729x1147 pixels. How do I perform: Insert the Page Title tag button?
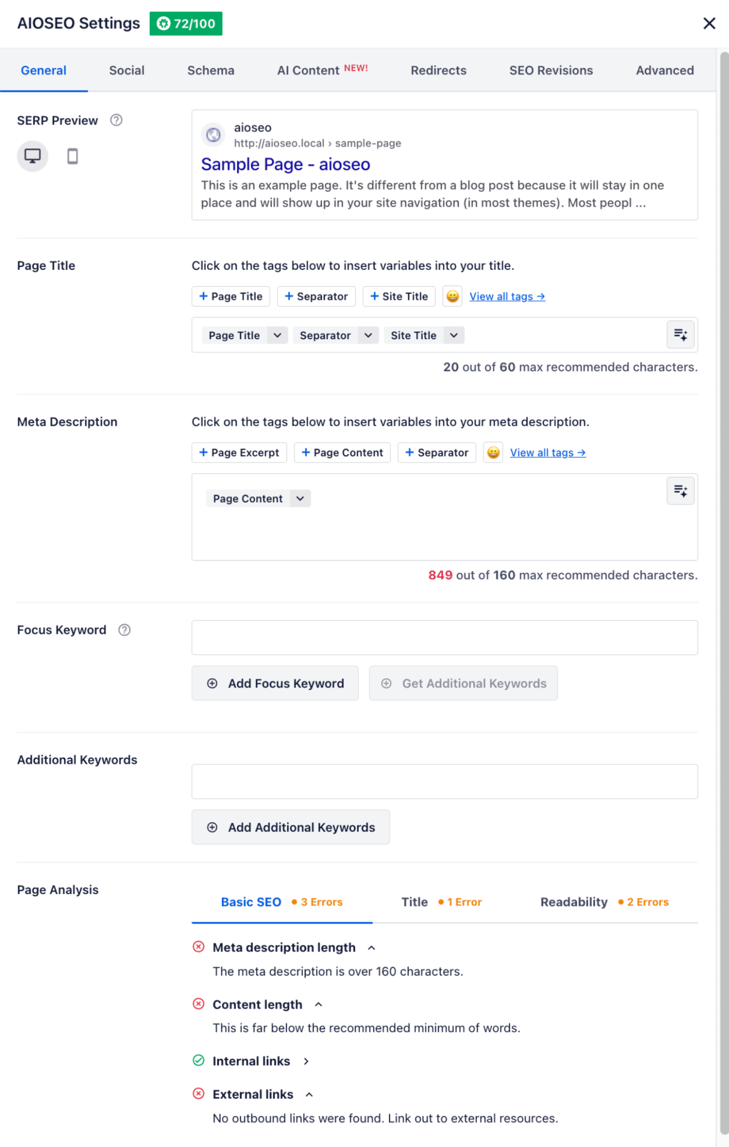click(x=231, y=297)
